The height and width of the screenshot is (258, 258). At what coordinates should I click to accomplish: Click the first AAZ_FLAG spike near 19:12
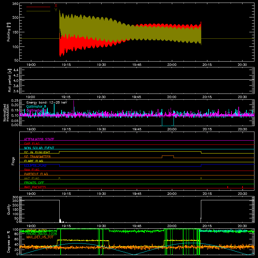click(x=59, y=179)
